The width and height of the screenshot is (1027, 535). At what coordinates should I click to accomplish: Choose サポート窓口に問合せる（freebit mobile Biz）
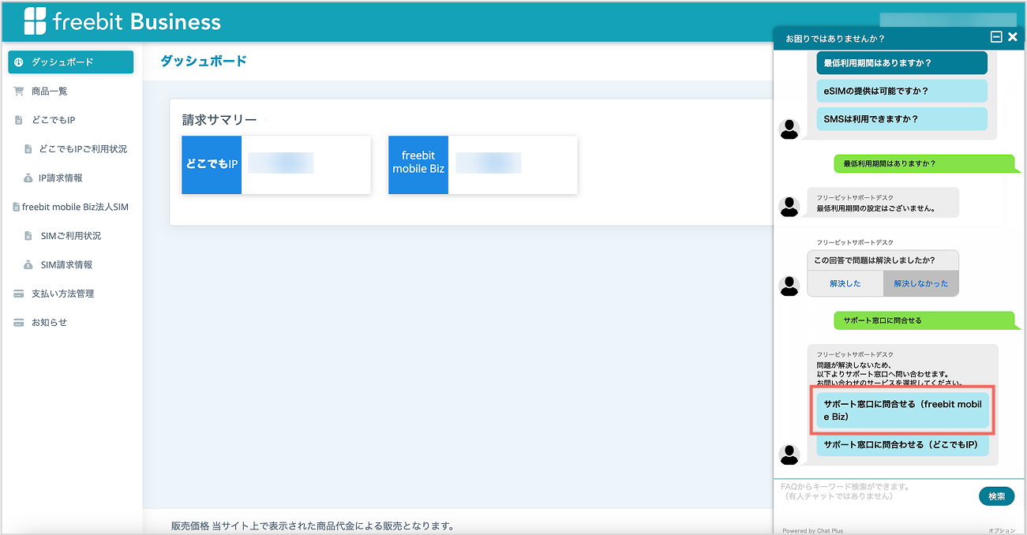pyautogui.click(x=902, y=410)
